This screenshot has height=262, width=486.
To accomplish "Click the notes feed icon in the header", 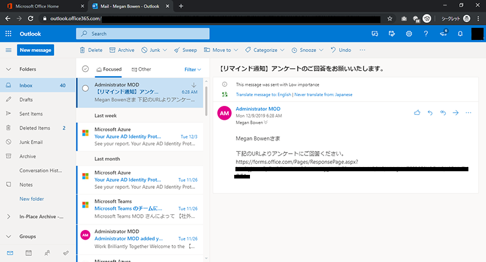I will click(392, 34).
